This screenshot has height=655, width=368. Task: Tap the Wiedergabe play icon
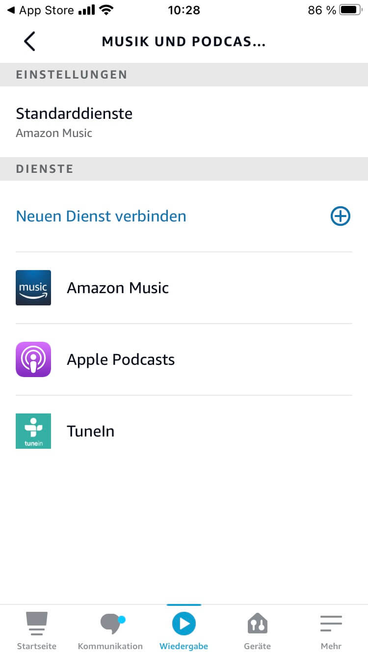[x=184, y=624]
